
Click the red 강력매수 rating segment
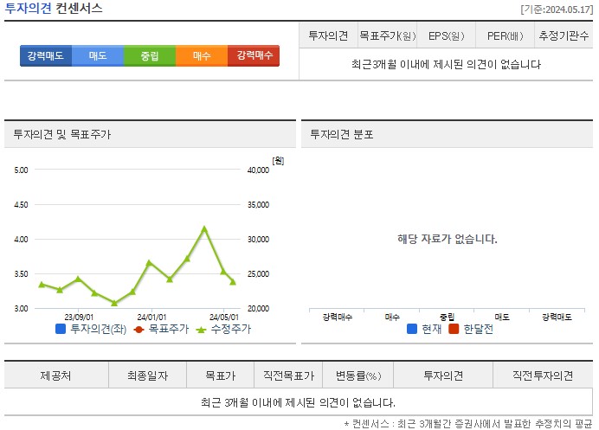[254, 55]
